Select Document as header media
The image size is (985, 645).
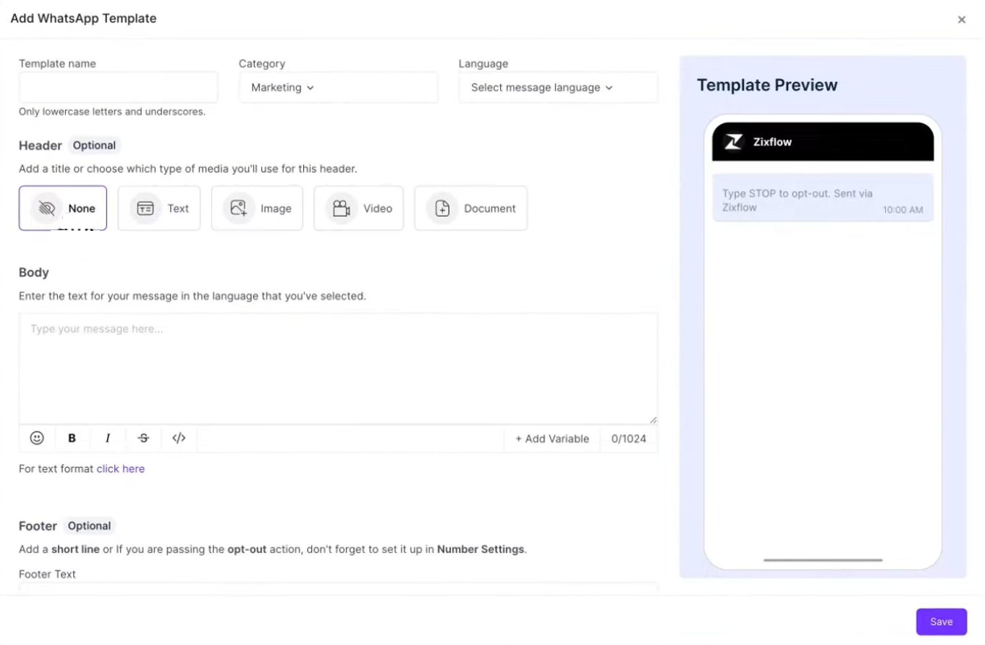coord(470,208)
